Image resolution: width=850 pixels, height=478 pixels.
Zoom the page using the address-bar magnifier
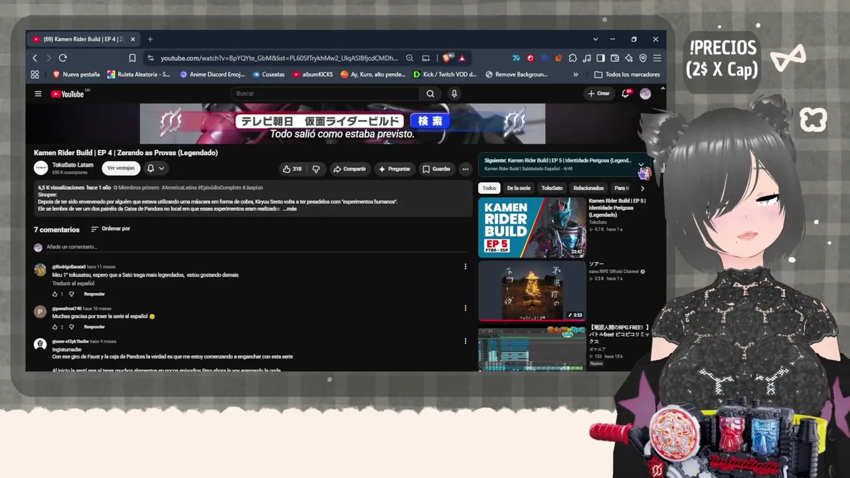coord(410,58)
